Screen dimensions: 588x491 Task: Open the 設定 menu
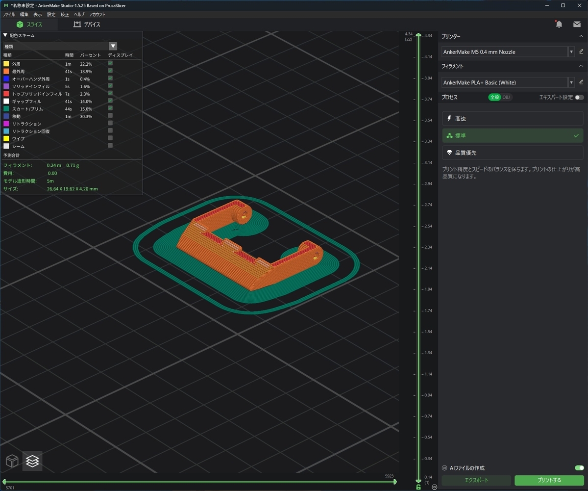pos(51,15)
